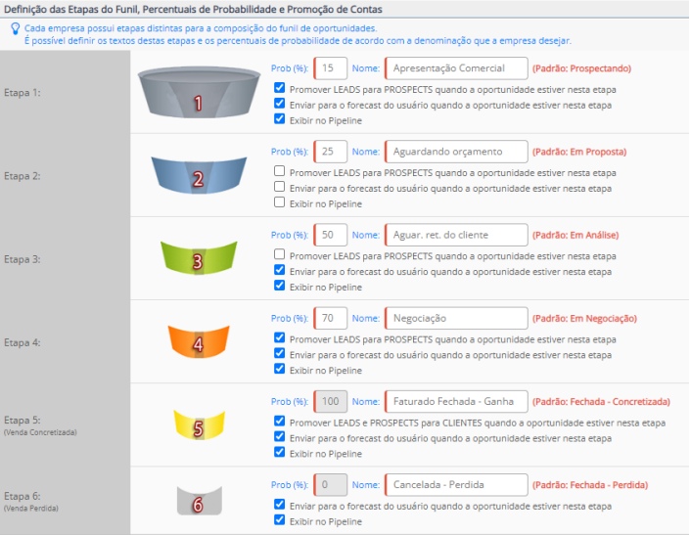Uncheck Enviar para o forecast in Etapa 5
This screenshot has height=535, width=691.
pos(279,436)
